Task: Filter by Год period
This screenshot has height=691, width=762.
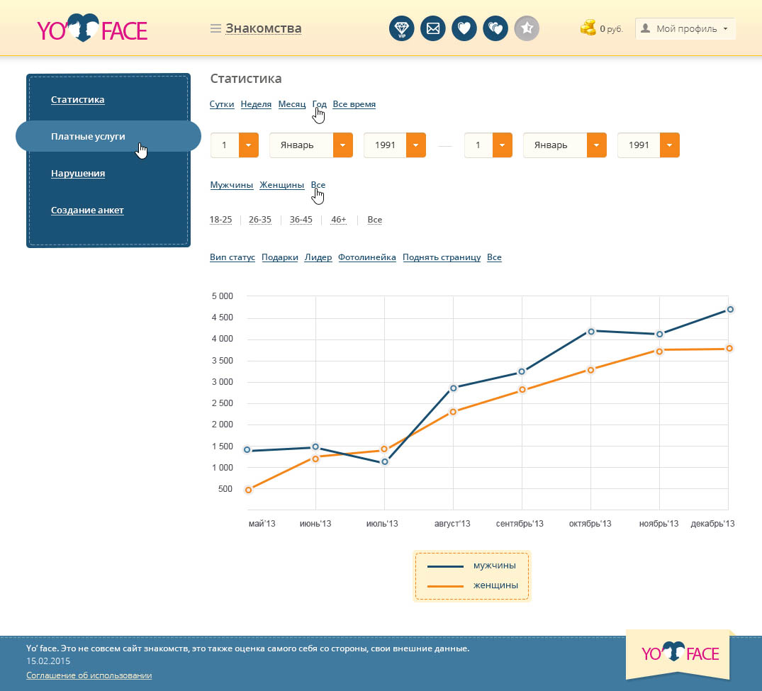Action: (319, 104)
